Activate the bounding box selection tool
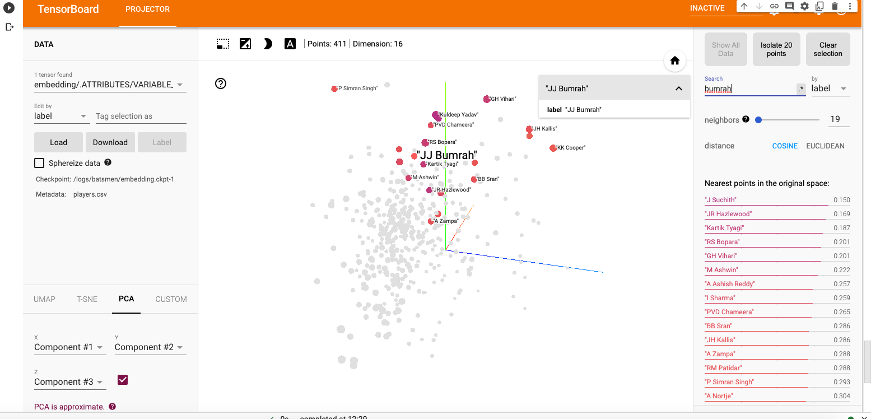 223,44
